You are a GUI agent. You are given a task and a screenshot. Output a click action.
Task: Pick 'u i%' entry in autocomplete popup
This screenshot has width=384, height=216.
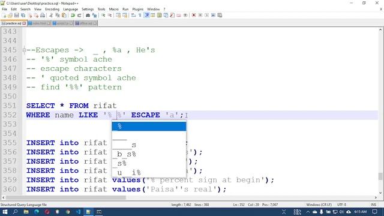click(149, 173)
